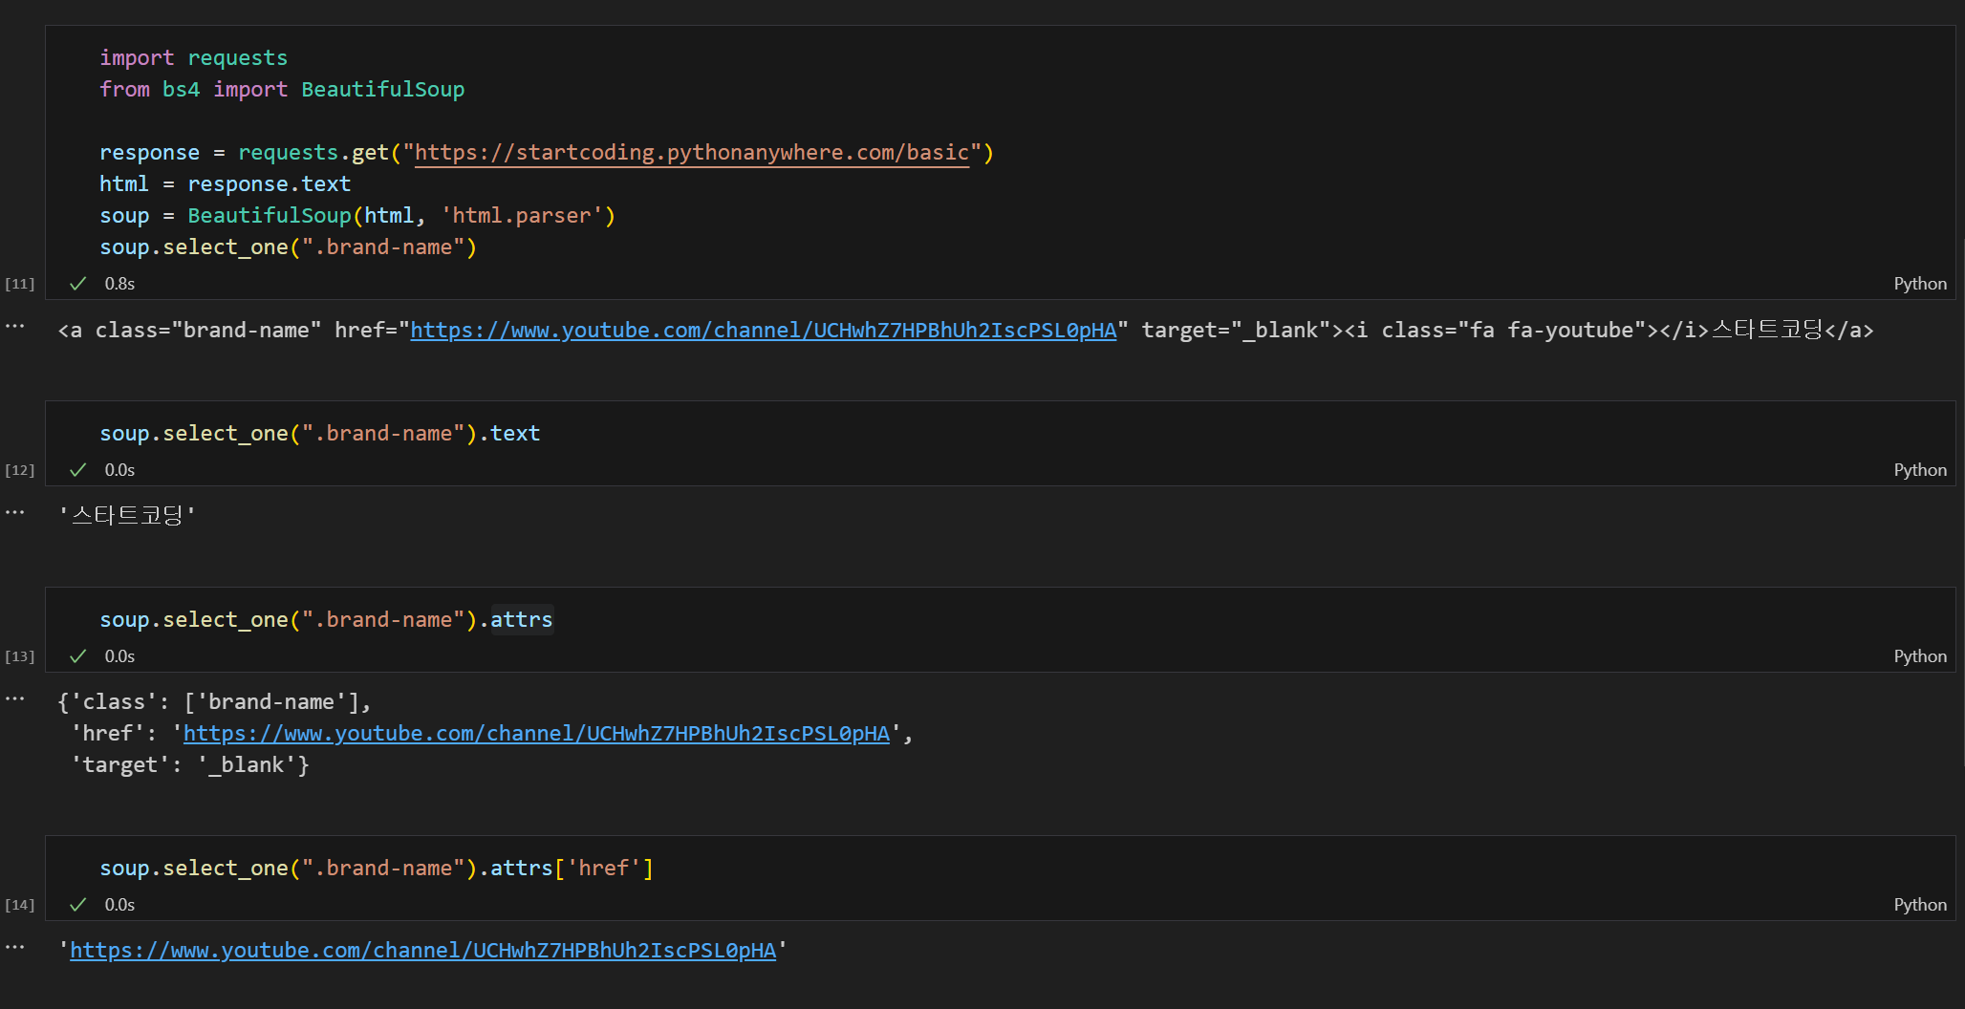Click the 0.0s execution time of cell 14
Screen dimensions: 1965x1009
(119, 905)
